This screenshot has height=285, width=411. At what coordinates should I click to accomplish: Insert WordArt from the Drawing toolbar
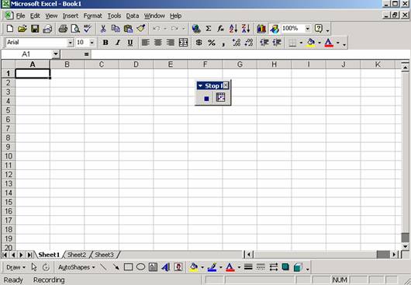(166, 267)
